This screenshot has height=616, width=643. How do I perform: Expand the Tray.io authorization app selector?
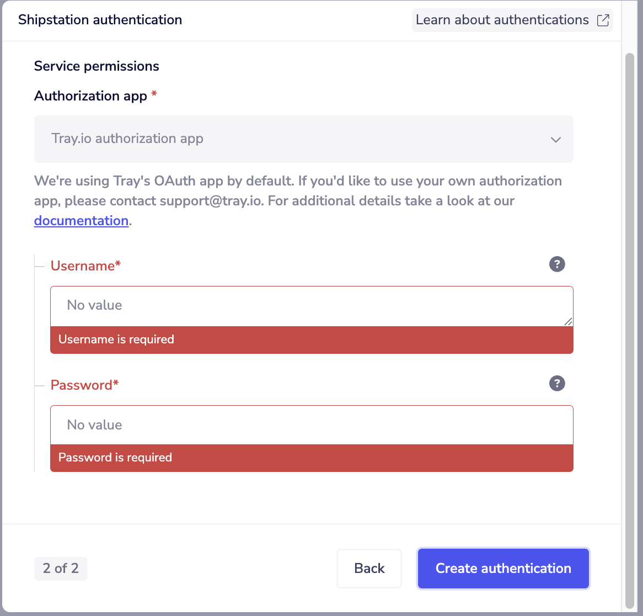point(303,139)
